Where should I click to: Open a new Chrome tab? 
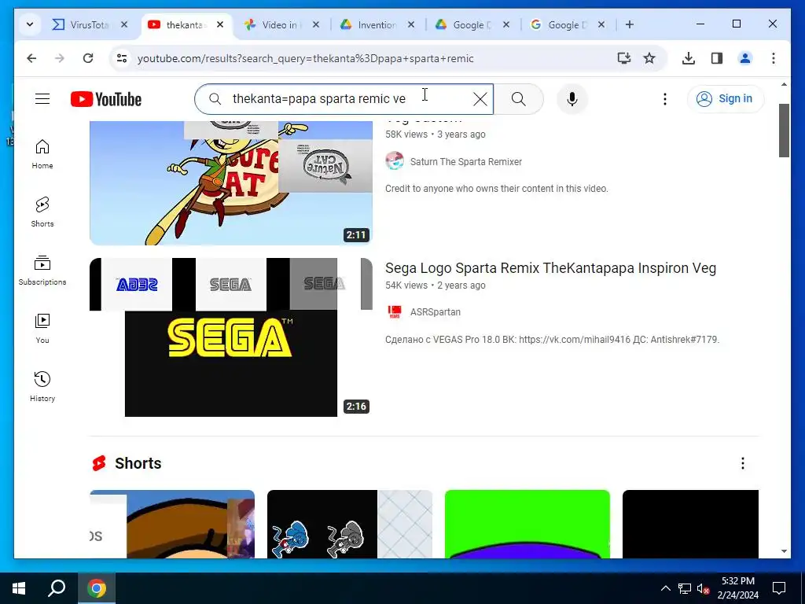pos(630,24)
